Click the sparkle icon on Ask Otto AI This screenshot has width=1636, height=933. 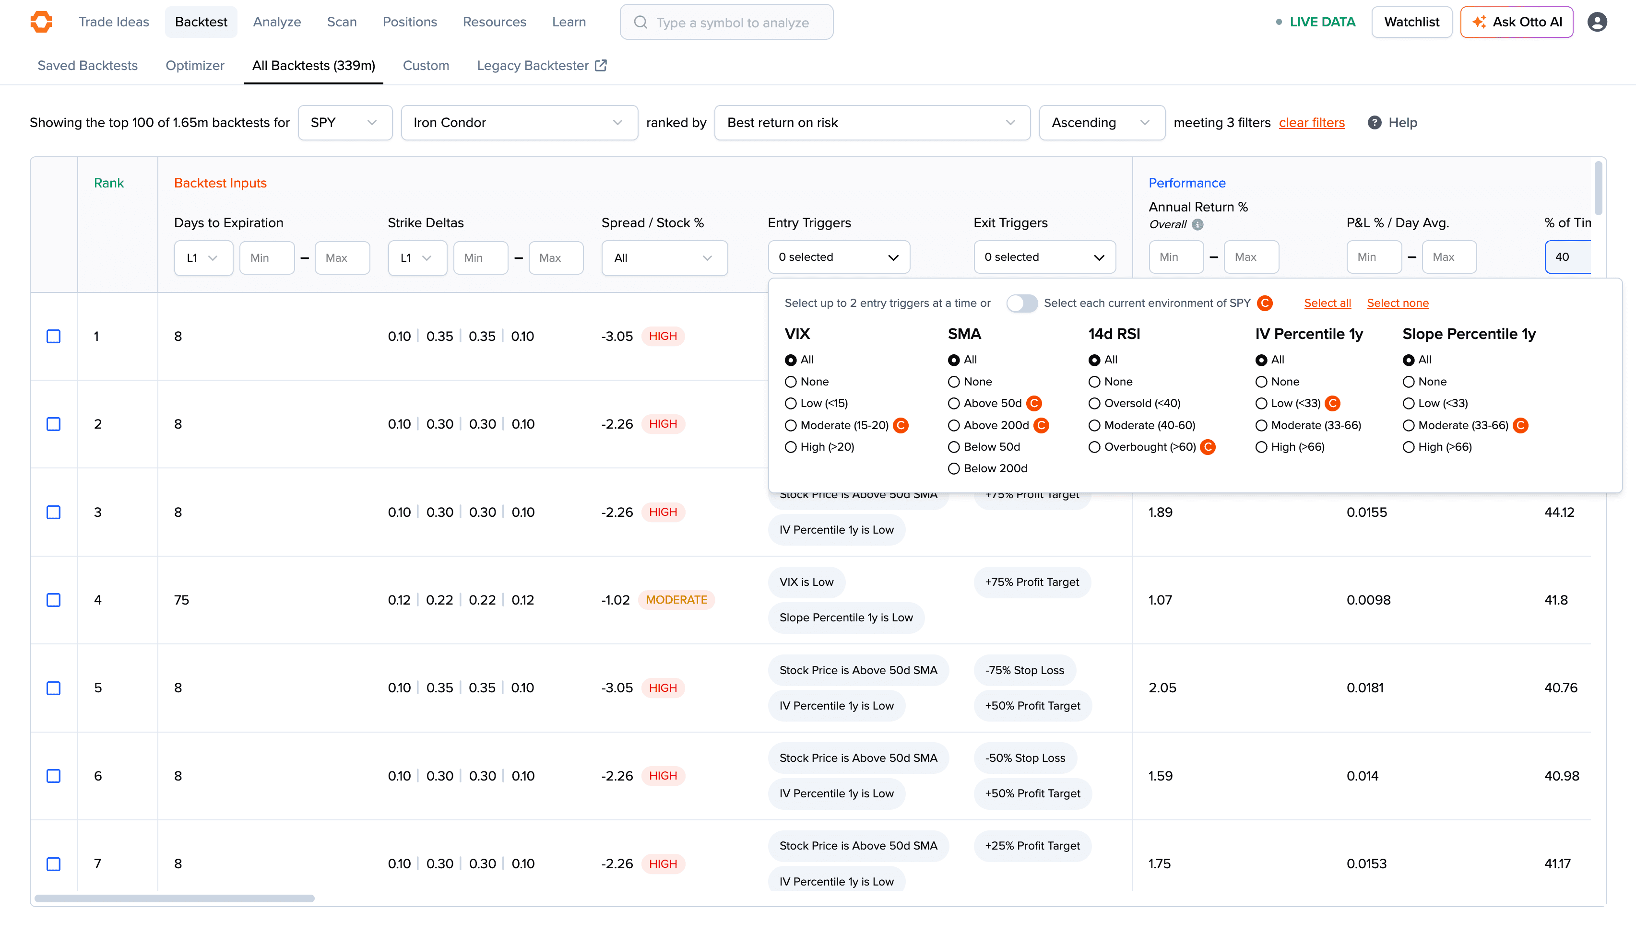(x=1479, y=22)
